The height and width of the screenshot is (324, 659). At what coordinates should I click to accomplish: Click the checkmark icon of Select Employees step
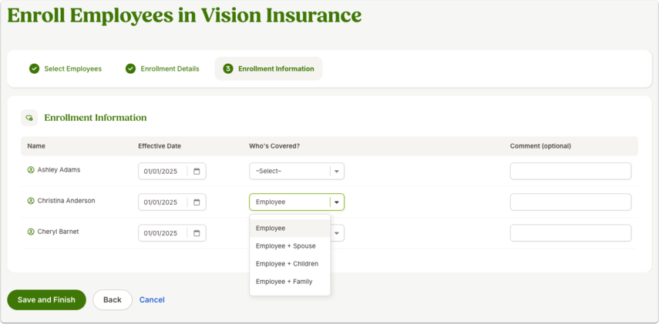point(34,68)
